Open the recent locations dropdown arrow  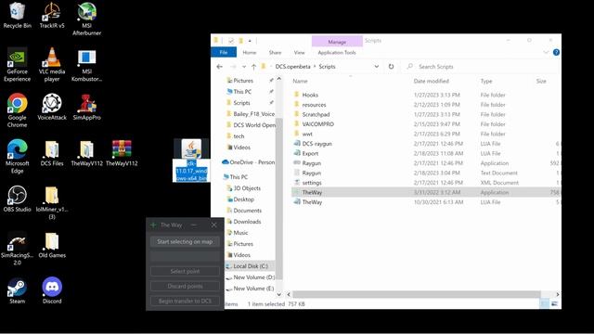tap(244, 67)
